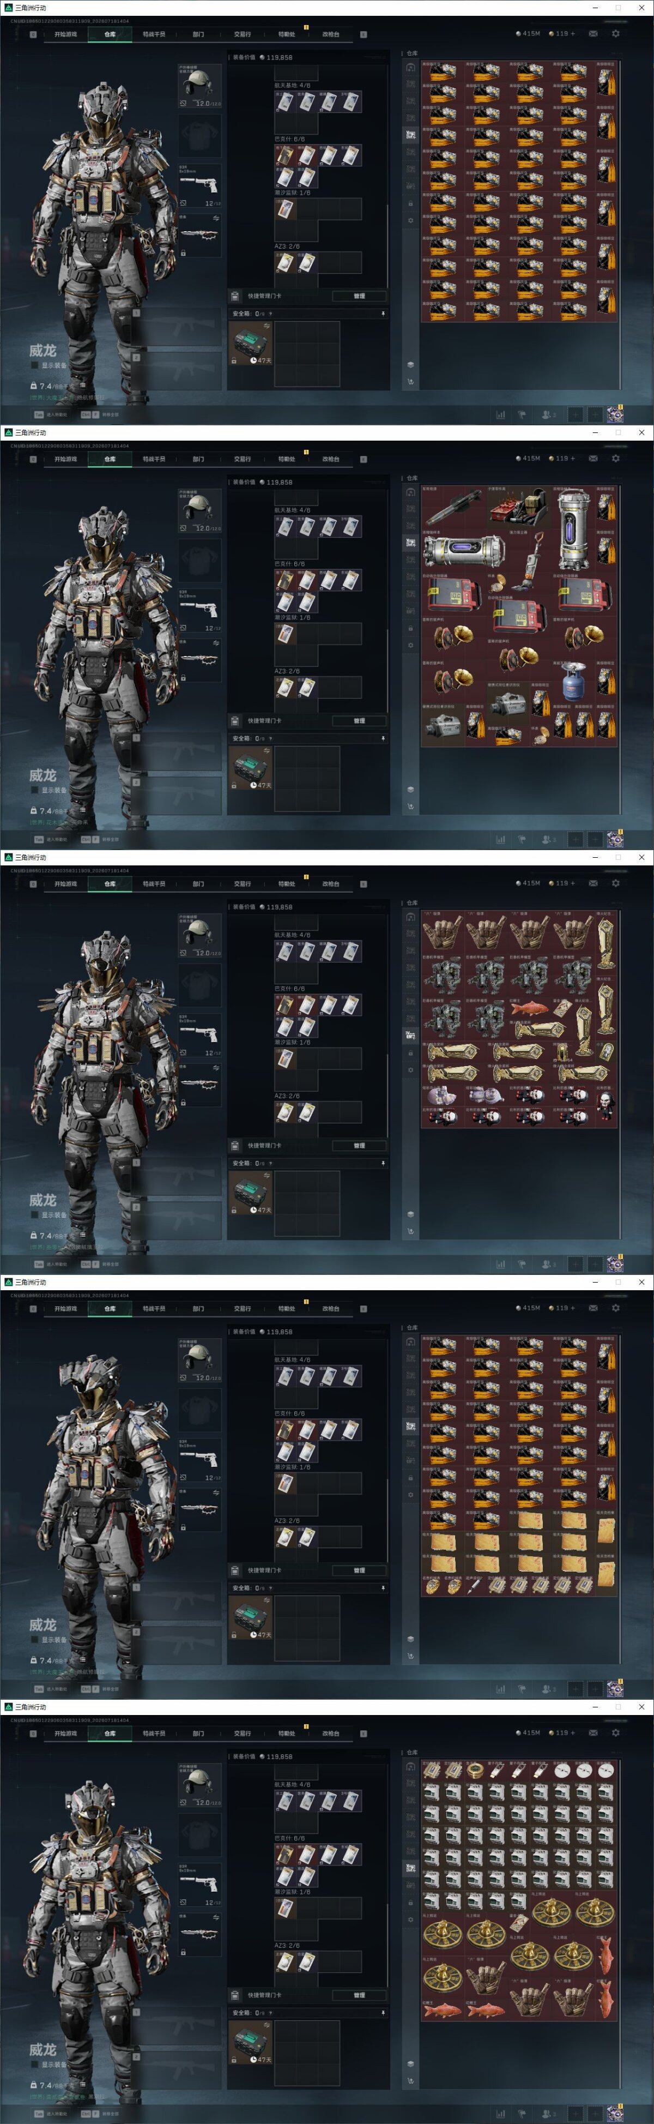Viewport: 654px width, 2124px height.
Task: Click 管理 button in hand-statue stash window
Action: click(x=359, y=1145)
